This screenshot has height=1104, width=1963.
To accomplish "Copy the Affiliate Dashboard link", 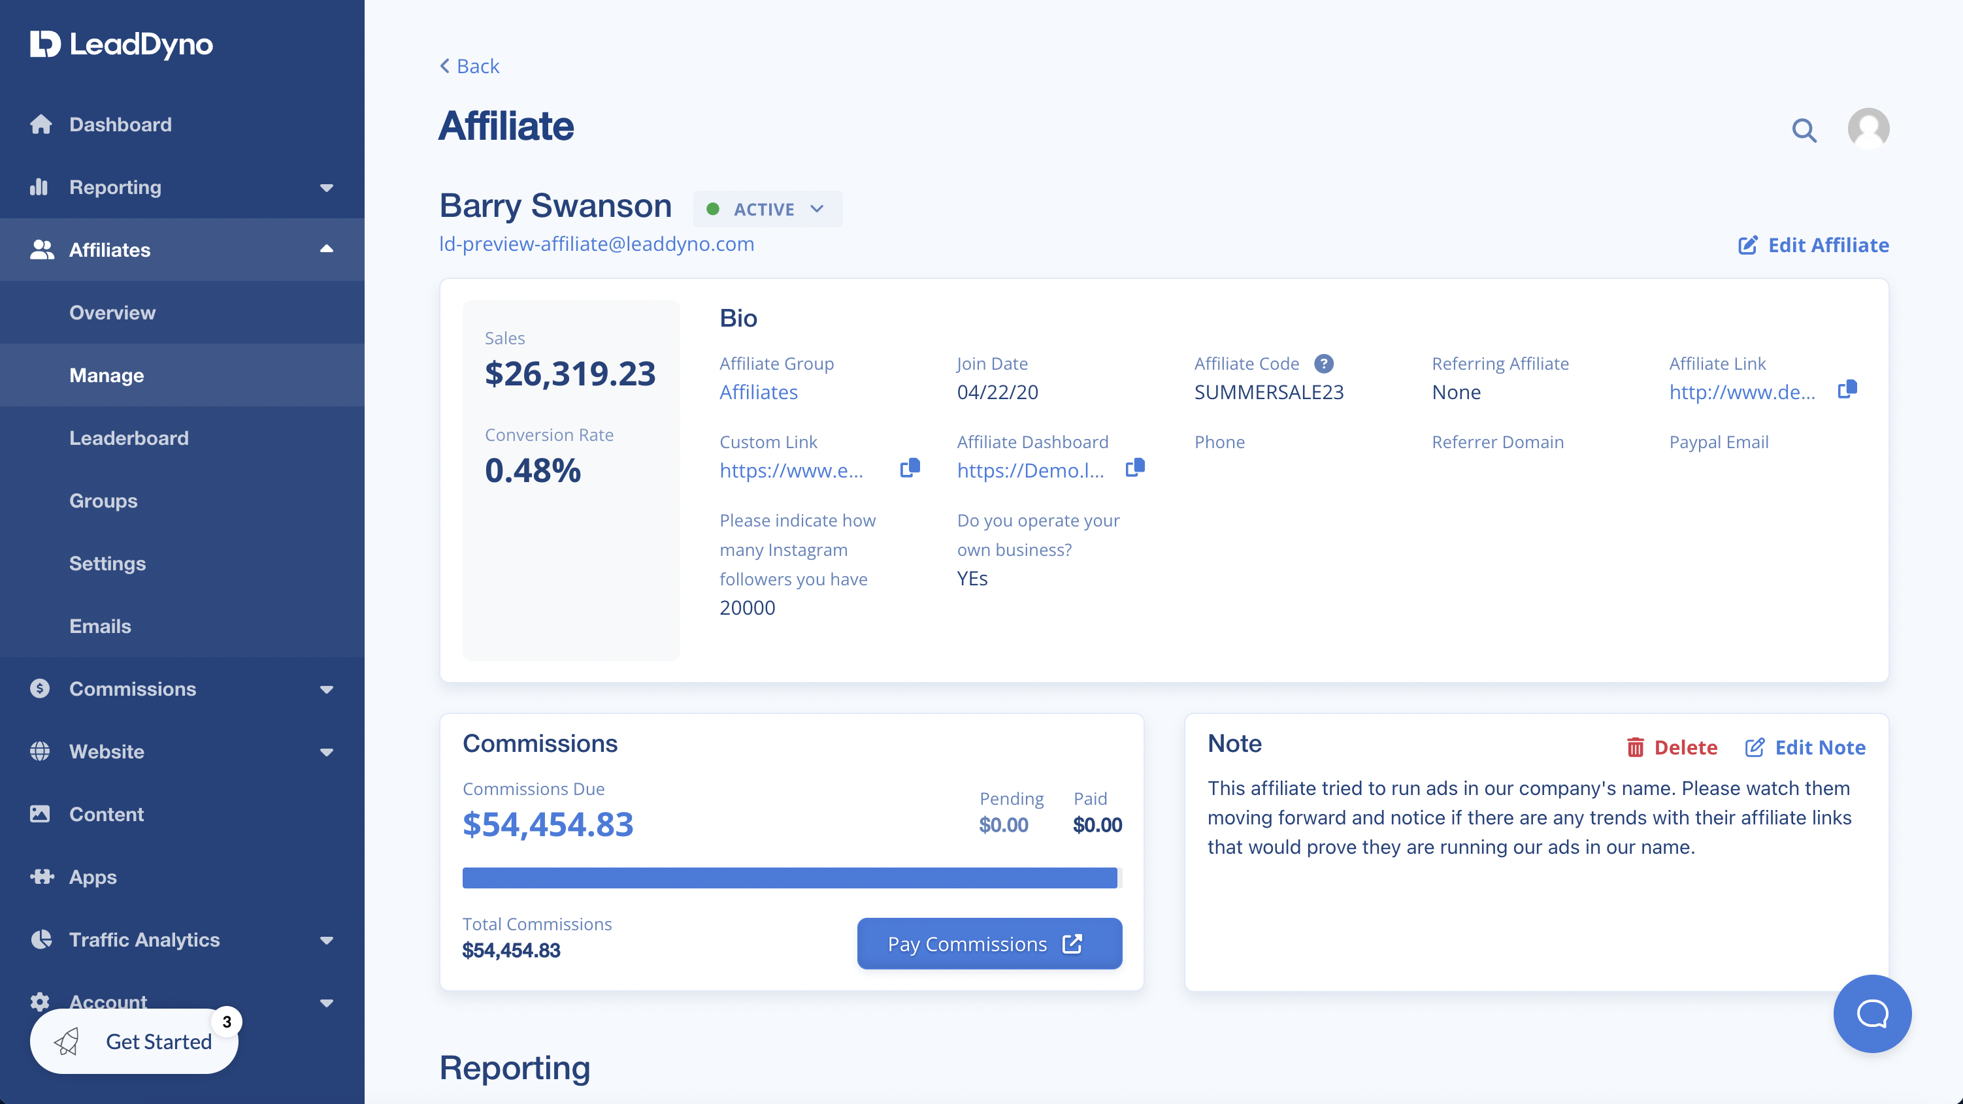I will (1134, 468).
